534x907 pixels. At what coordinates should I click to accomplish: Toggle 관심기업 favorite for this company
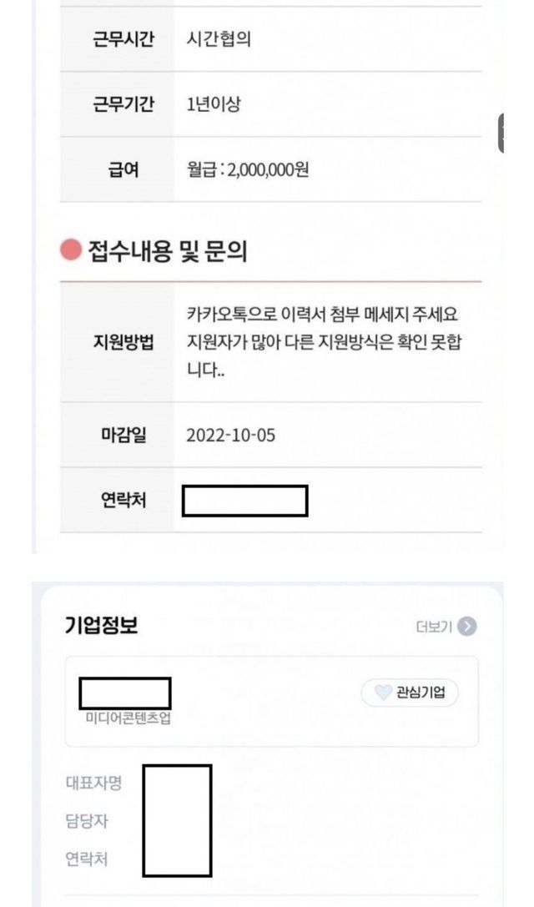[409, 693]
